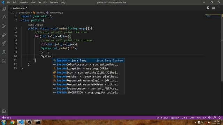This screenshot has height=125, width=223.
Task: Open OBS Studio from the taskbar
Action: 30,122
